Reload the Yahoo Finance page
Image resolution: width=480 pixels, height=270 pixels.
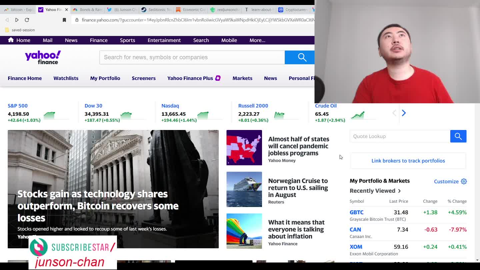tap(27, 20)
